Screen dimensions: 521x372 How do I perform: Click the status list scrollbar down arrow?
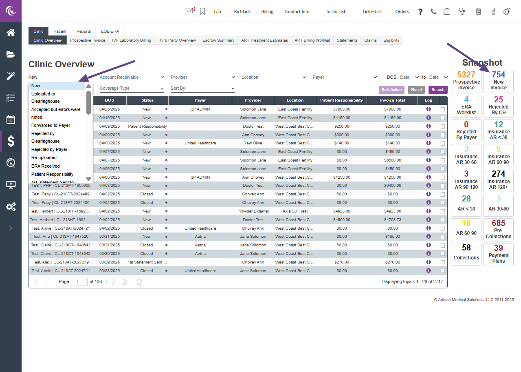88,179
